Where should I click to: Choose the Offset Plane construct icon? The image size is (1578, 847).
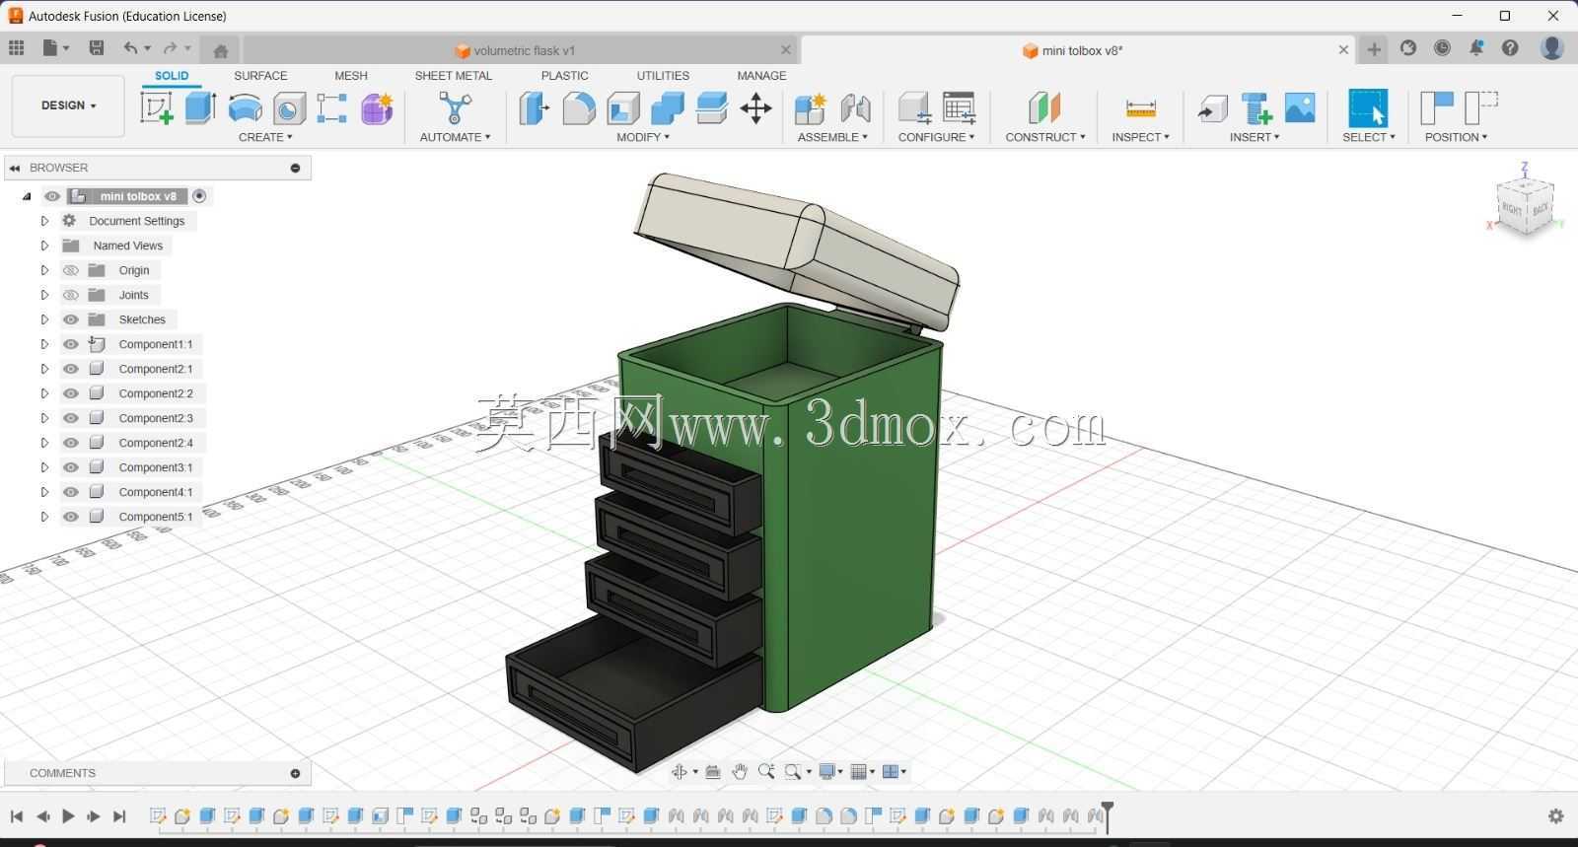pos(1044,107)
